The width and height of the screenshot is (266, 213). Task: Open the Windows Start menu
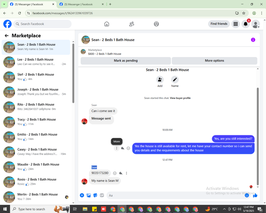pos(5,209)
